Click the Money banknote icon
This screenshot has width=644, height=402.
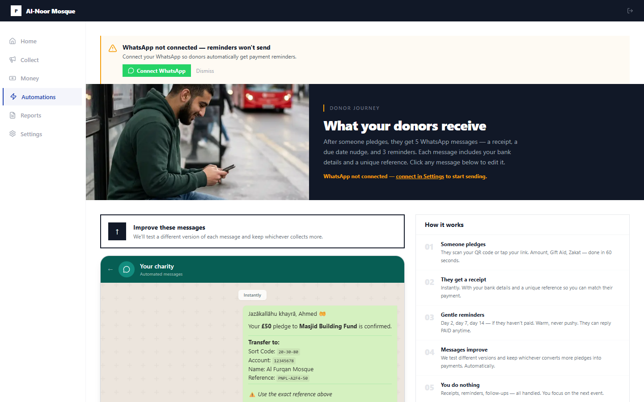pos(13,78)
